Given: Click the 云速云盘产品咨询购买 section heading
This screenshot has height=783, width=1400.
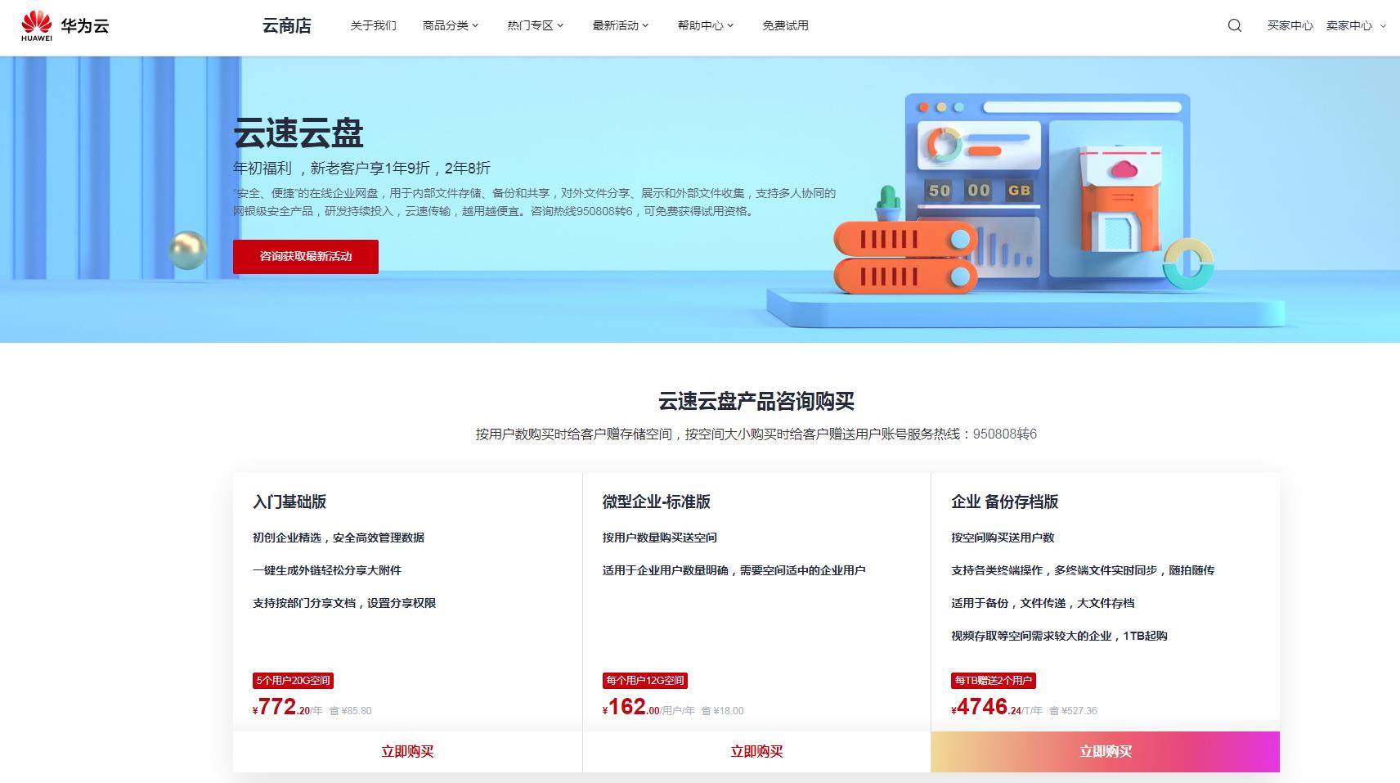Looking at the screenshot, I should [x=756, y=401].
